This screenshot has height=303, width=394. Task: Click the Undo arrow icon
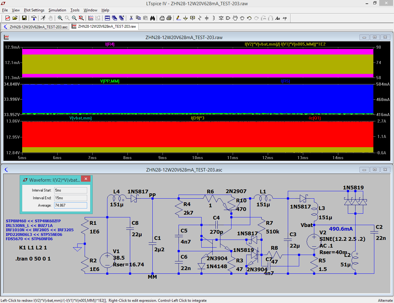(x=249, y=18)
